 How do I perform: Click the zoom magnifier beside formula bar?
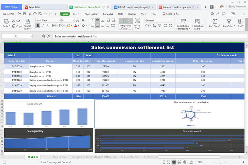tap(43, 36)
